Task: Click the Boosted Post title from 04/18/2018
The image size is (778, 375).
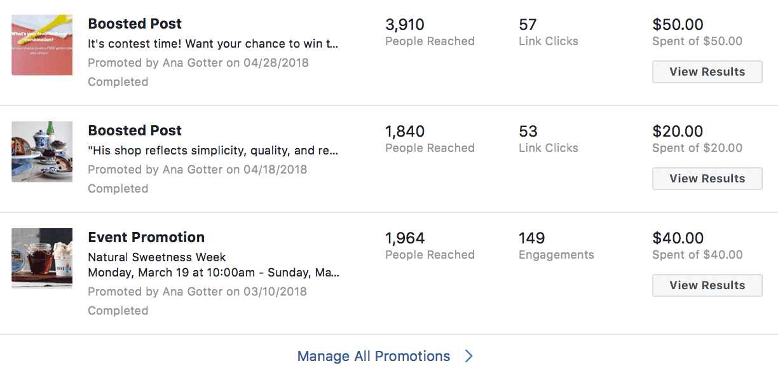Action: tap(135, 130)
